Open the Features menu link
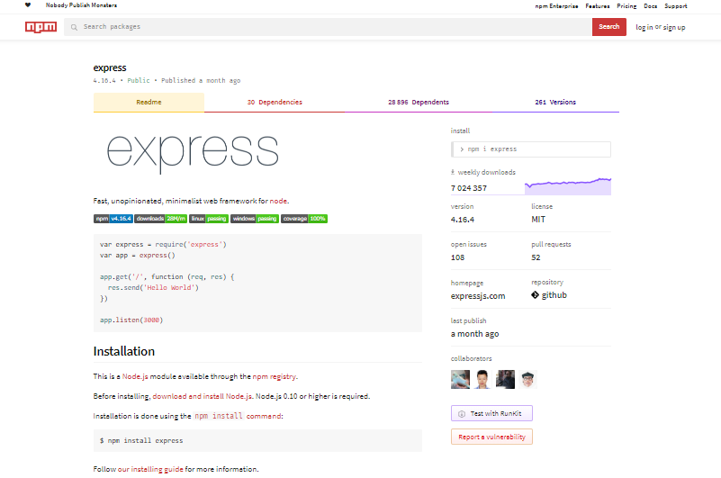 [x=598, y=6]
